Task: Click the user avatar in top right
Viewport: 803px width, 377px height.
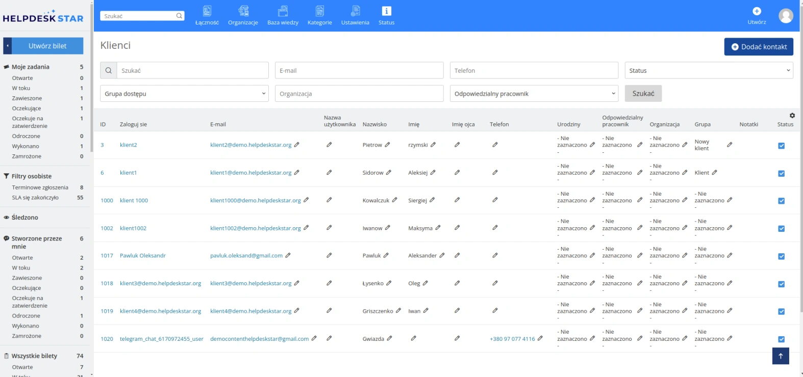Action: coord(786,16)
